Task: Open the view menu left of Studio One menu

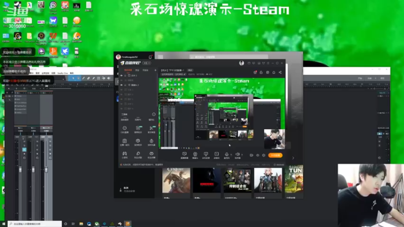Action: 54,73
